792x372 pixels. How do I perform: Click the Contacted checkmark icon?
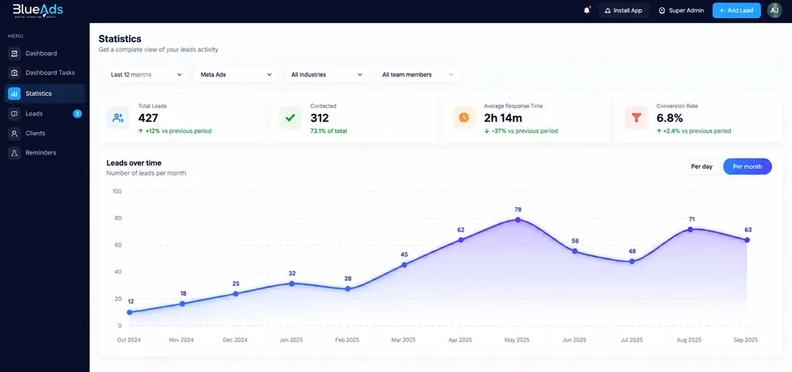pos(291,118)
